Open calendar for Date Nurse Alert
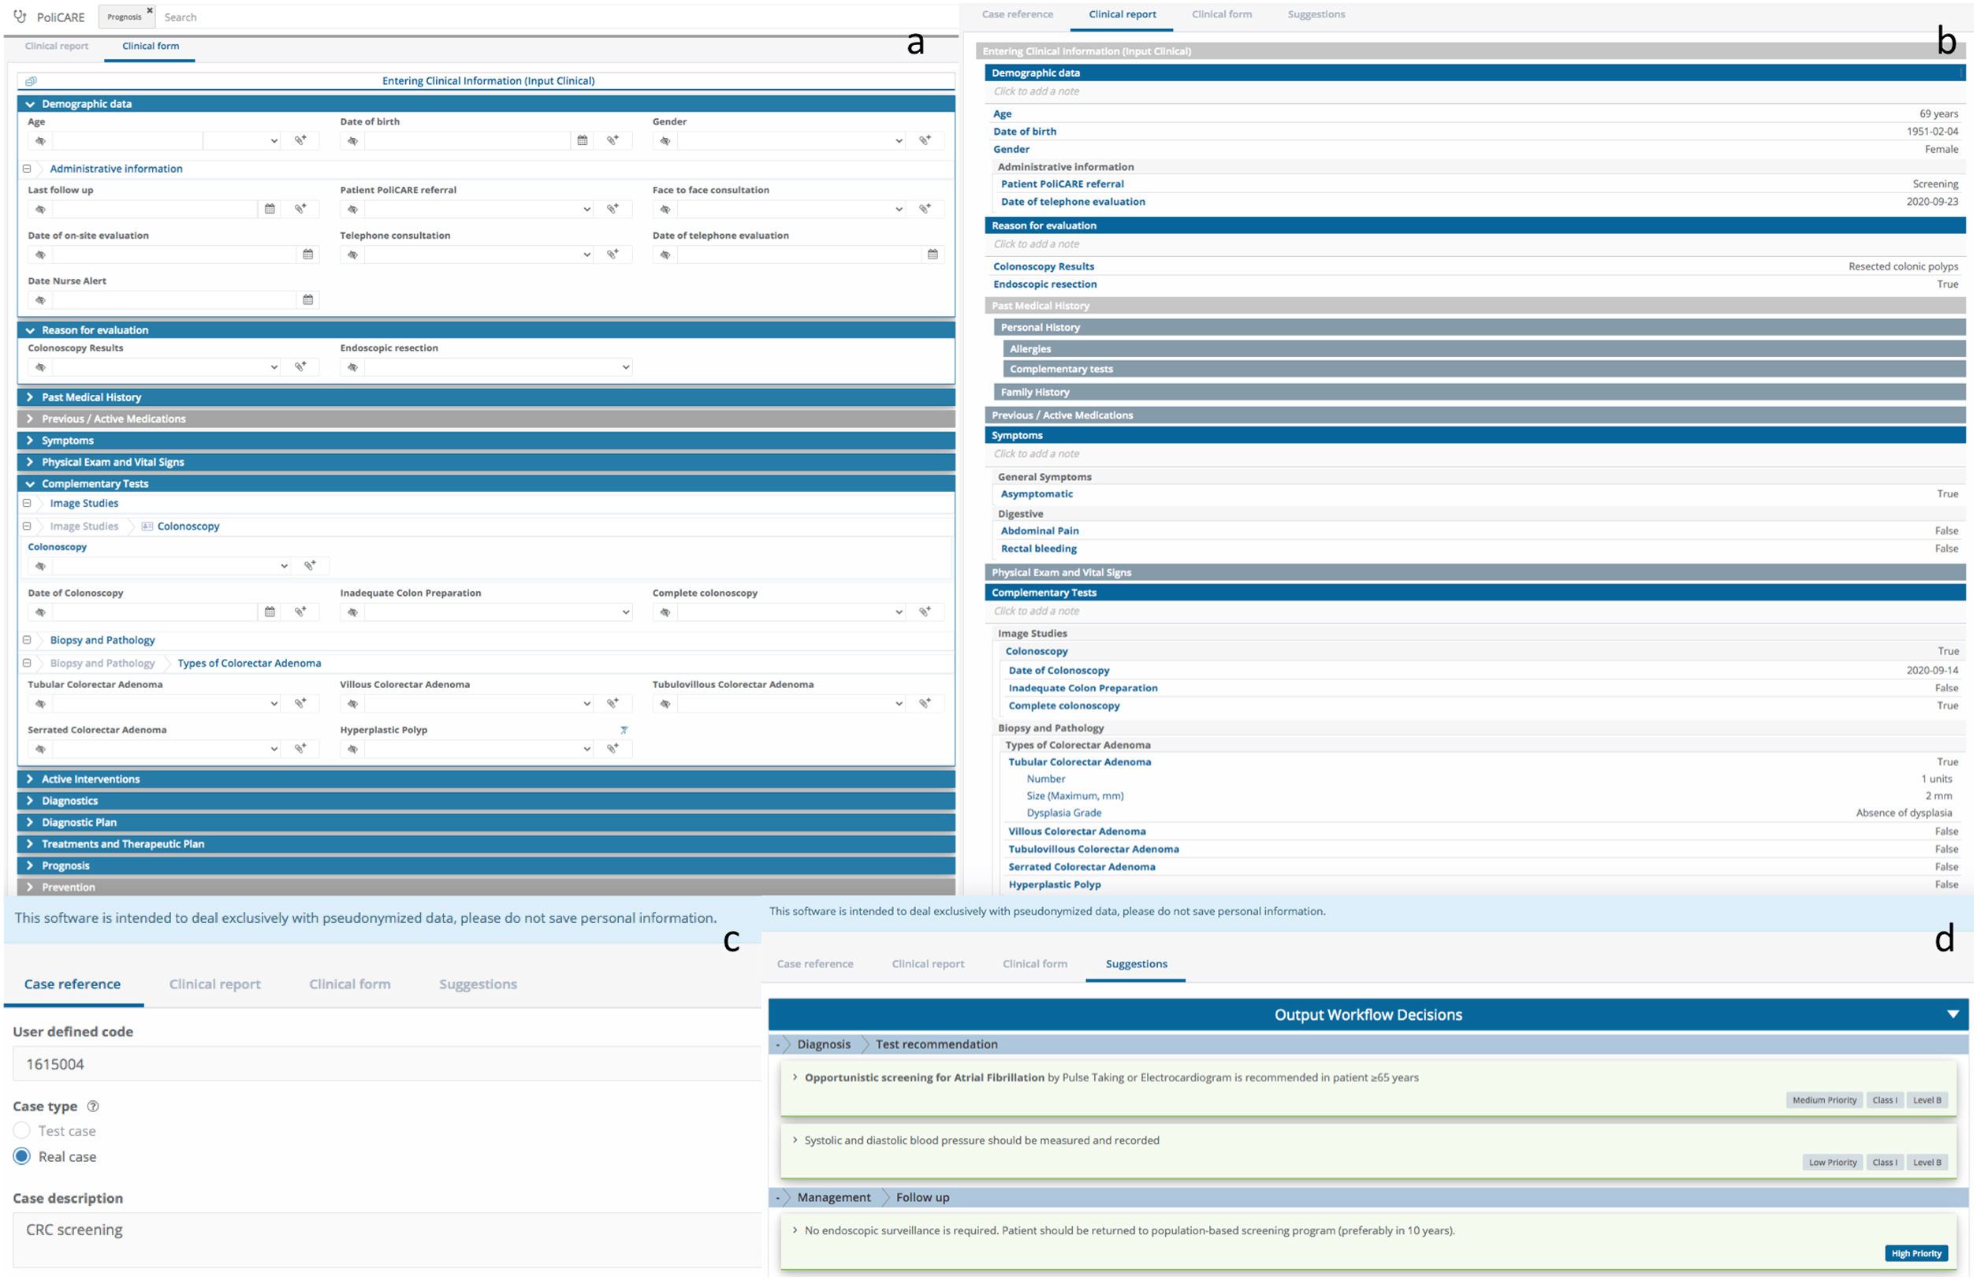 coord(307,300)
